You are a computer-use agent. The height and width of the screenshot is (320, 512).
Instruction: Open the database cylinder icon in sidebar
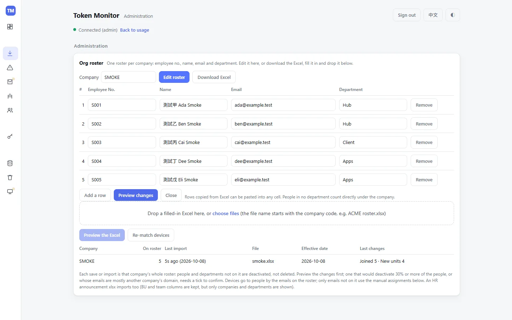[x=10, y=163]
